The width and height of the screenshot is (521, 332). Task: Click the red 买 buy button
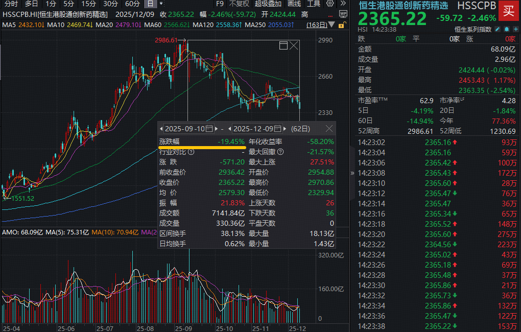pyautogui.click(x=509, y=11)
